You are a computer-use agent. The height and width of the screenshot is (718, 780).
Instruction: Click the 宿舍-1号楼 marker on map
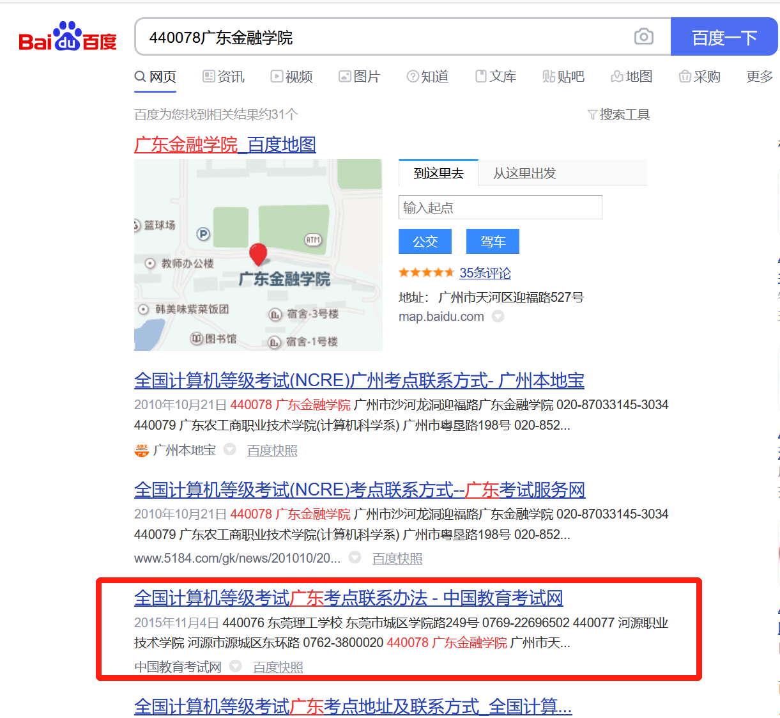[x=303, y=342]
